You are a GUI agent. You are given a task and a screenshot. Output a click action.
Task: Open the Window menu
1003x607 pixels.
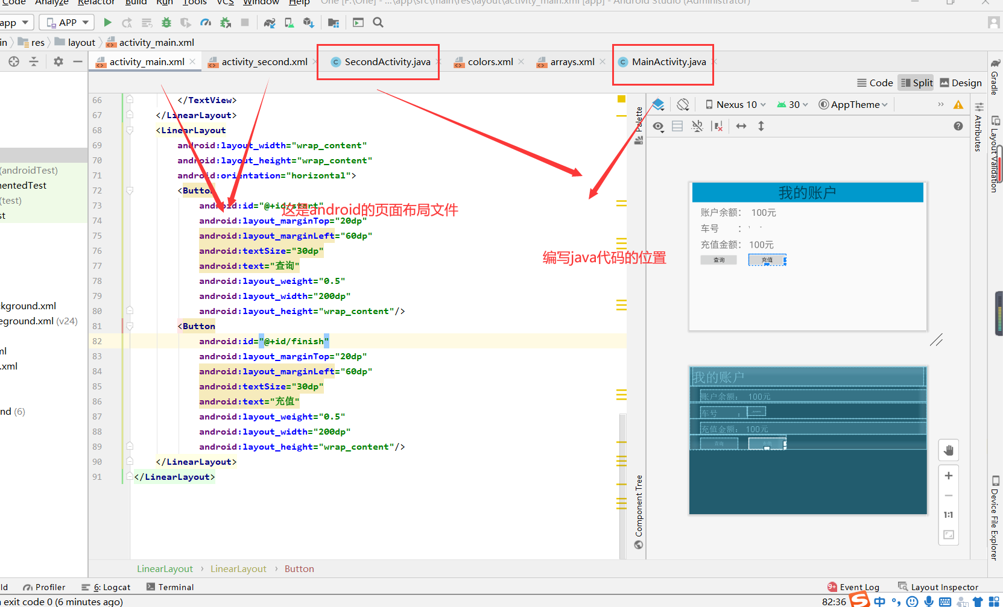pyautogui.click(x=261, y=2)
